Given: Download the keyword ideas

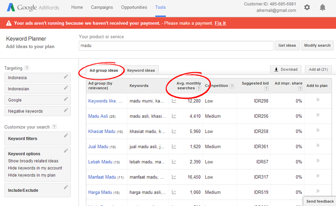Looking at the screenshot, I should (x=286, y=69).
